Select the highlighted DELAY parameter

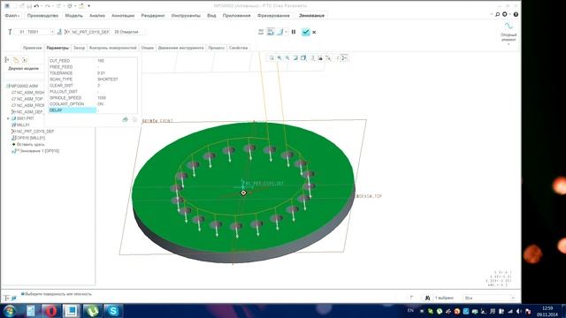click(73, 110)
